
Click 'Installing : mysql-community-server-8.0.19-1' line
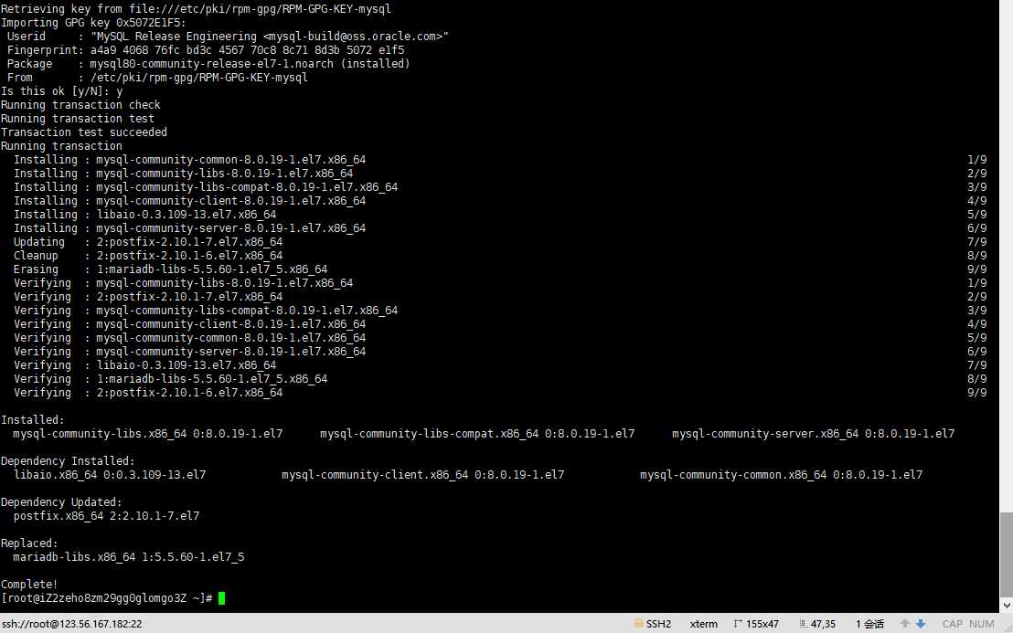(x=190, y=227)
